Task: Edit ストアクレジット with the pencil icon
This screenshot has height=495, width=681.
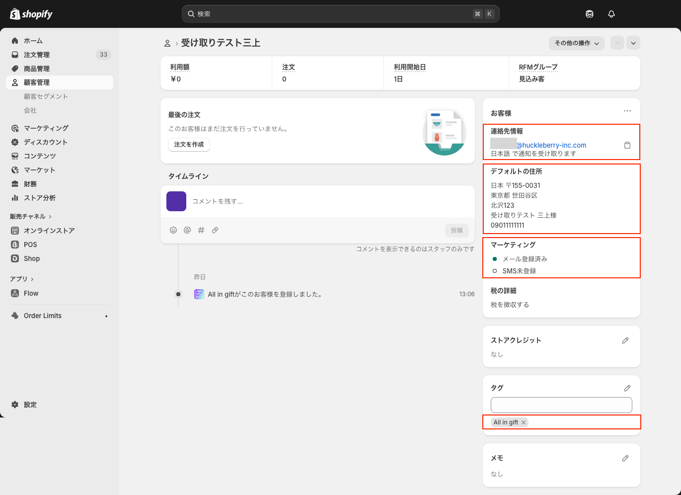Action: pos(625,340)
